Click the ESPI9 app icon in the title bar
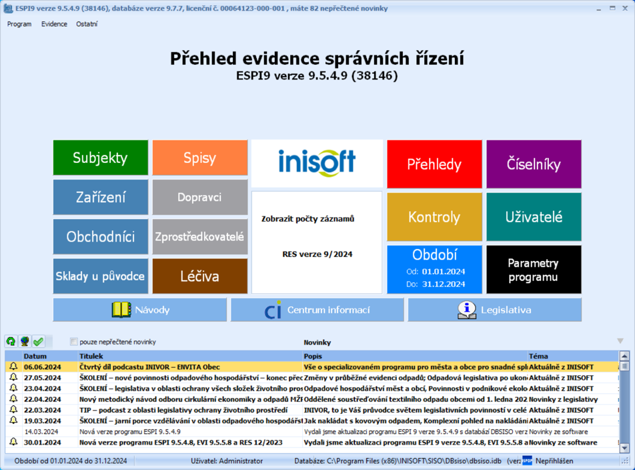635x470 pixels. click(8, 8)
